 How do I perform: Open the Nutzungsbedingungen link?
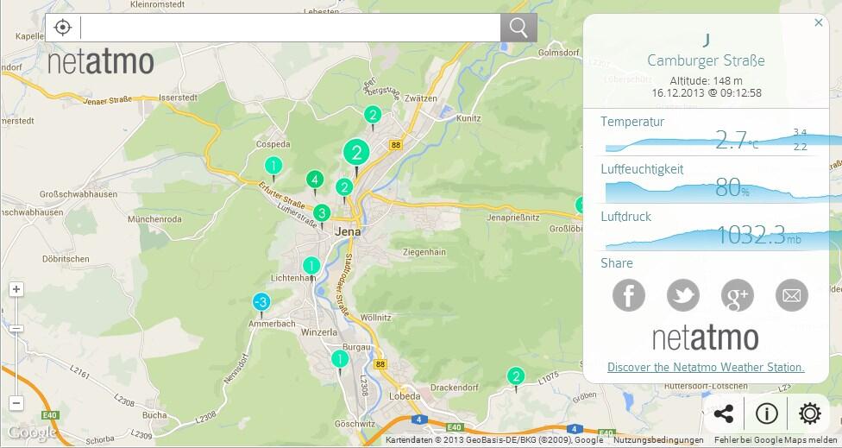(x=658, y=440)
